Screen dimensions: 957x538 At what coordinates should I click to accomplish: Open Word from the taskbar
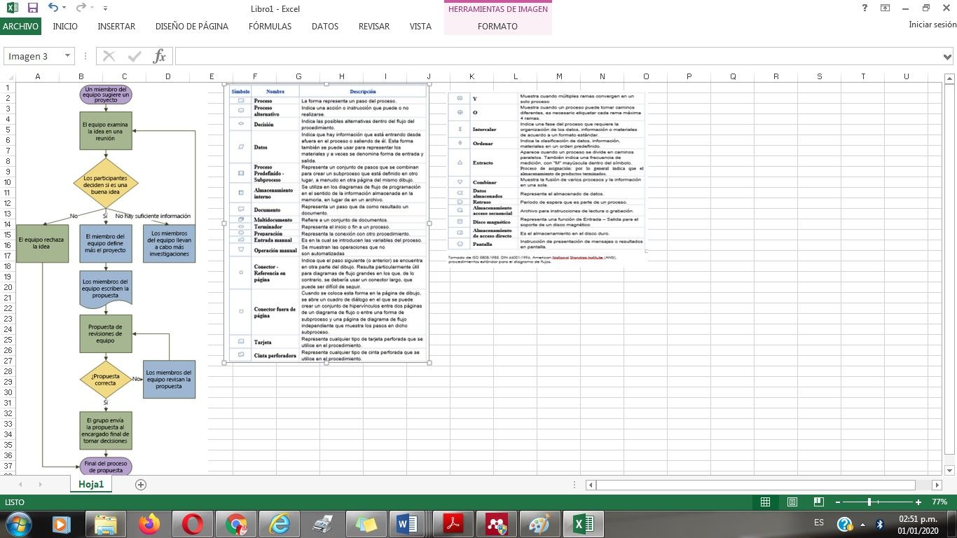click(x=406, y=523)
